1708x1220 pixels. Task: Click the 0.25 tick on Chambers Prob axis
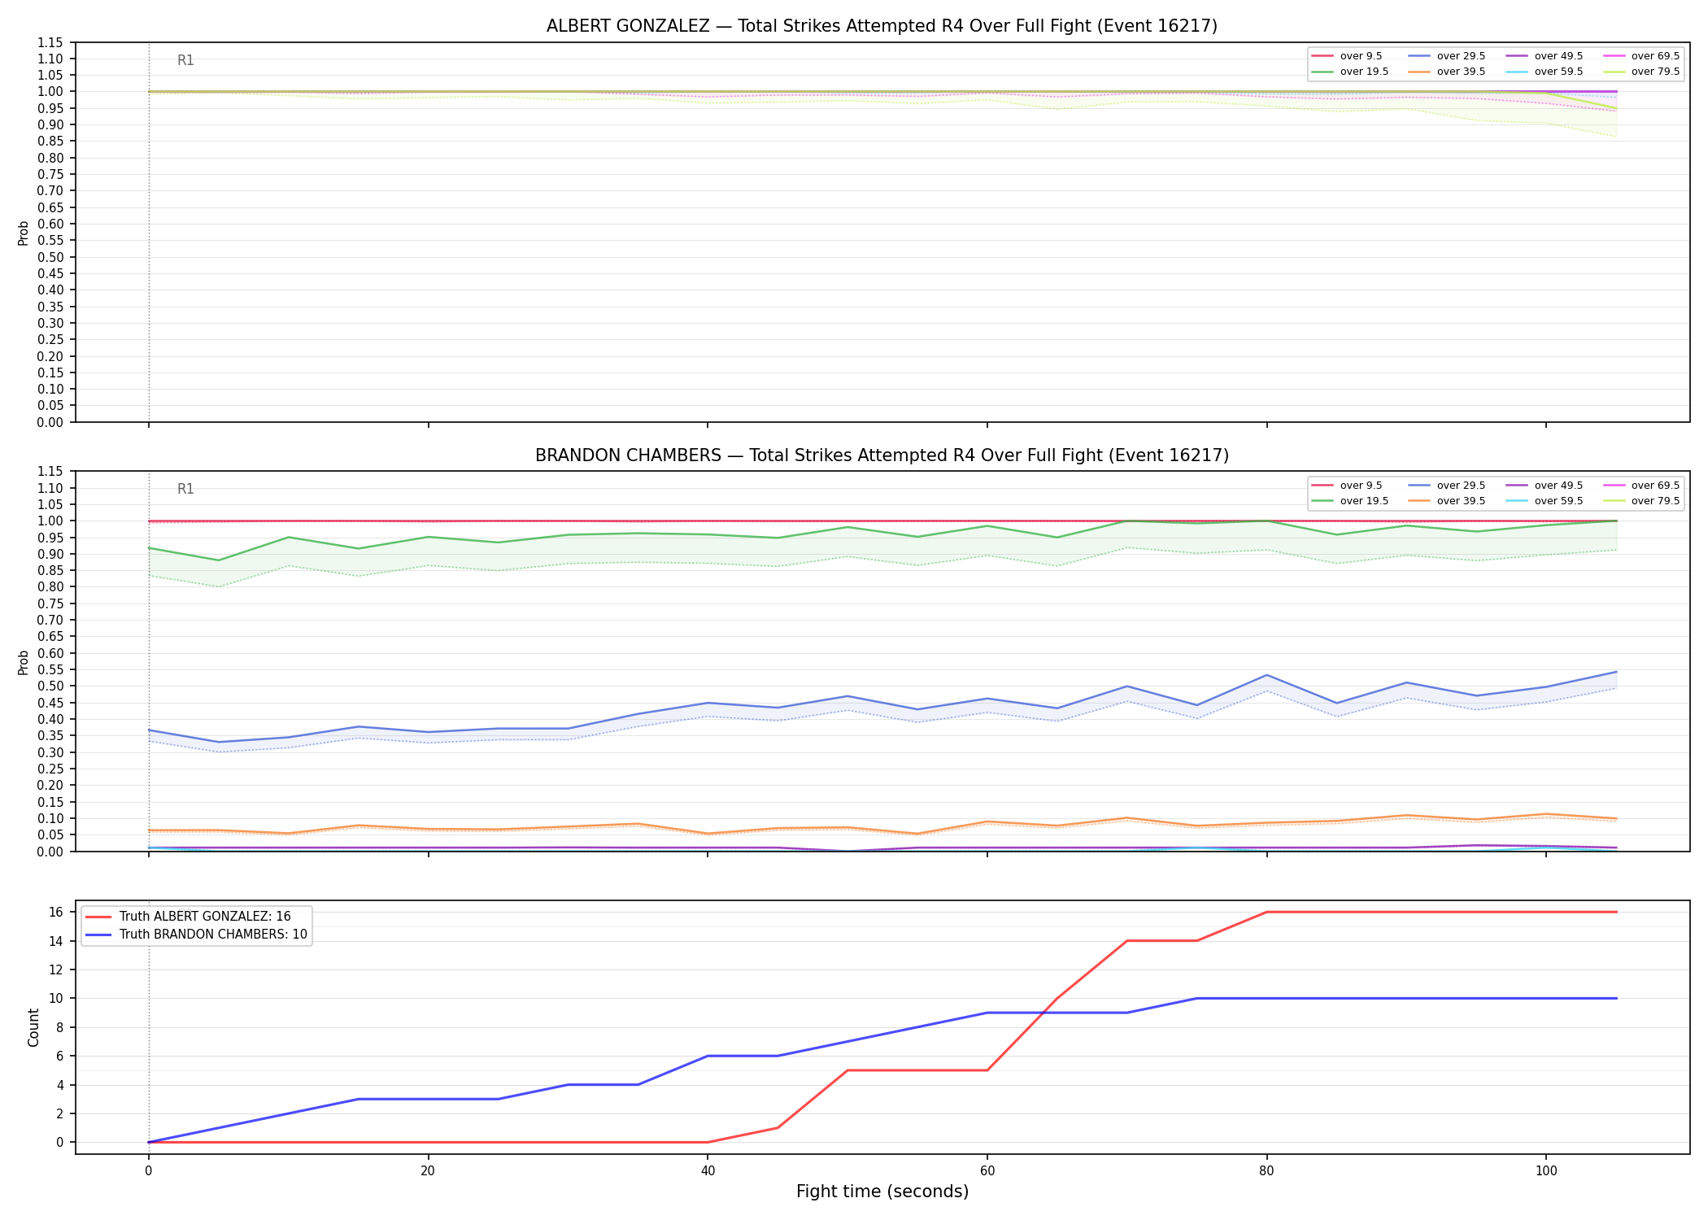coord(50,769)
